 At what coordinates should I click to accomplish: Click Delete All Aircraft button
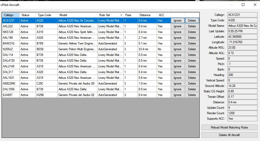point(230,135)
